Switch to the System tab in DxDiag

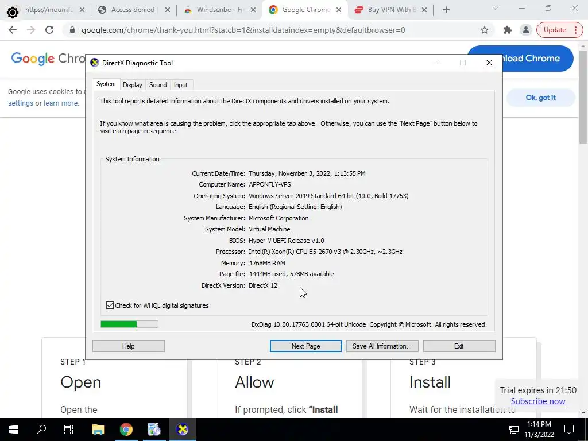coord(106,84)
